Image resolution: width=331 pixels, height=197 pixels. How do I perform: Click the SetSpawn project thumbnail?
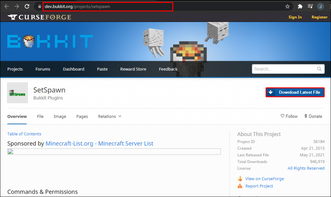coord(17,93)
